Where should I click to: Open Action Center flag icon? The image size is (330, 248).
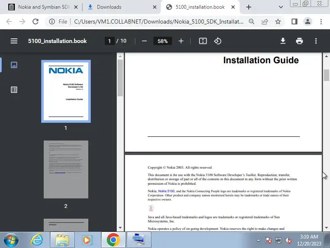point(268,240)
